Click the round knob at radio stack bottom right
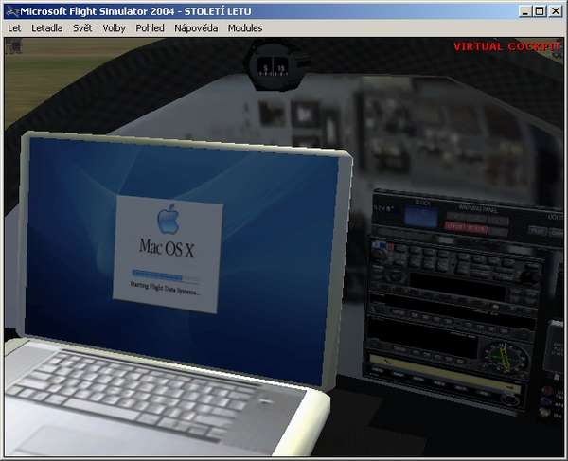The image size is (568, 461). [510, 399]
